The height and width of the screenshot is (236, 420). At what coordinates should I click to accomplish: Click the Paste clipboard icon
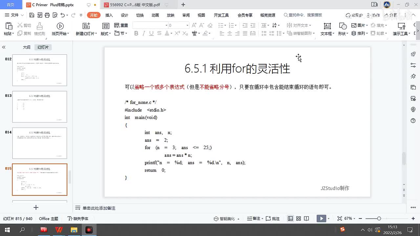(x=9, y=26)
